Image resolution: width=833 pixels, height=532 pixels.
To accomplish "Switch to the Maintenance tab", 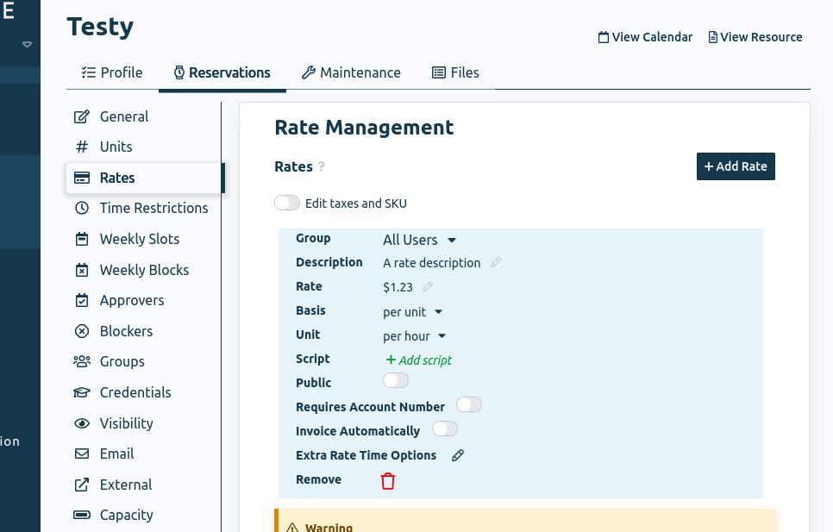I will click(351, 72).
